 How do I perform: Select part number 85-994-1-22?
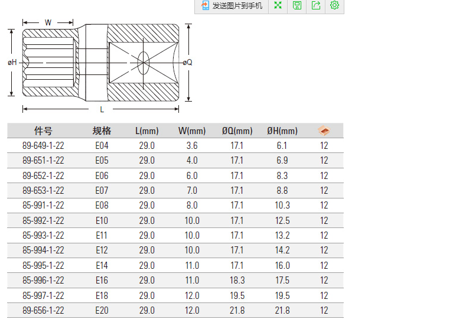(43, 250)
